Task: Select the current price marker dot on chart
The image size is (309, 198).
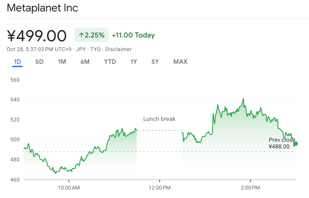Action: 295,144
